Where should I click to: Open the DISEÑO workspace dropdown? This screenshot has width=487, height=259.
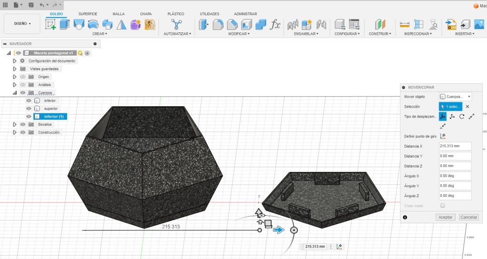(x=22, y=23)
